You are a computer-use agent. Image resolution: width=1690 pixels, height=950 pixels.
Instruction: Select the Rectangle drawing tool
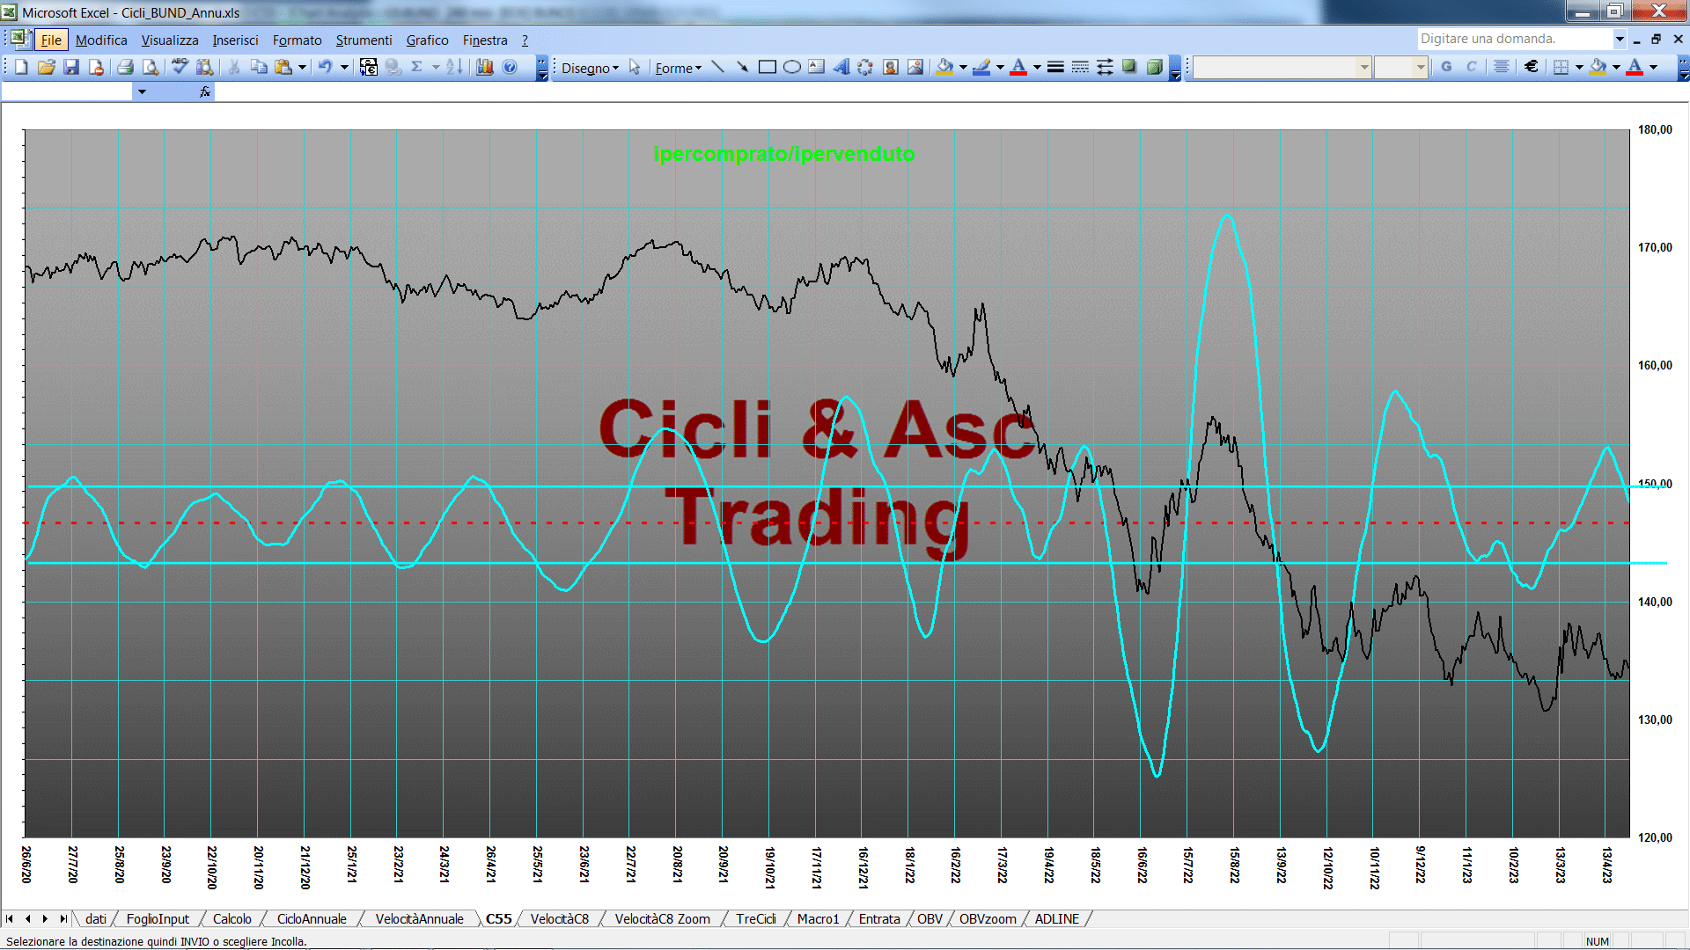768,67
